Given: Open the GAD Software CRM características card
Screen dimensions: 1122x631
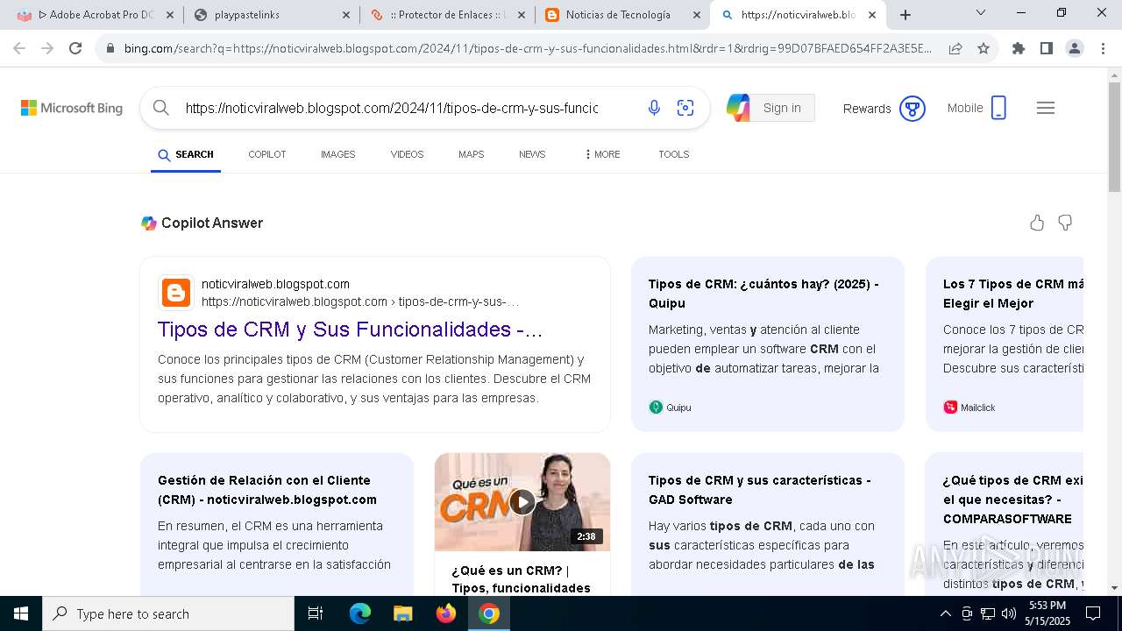Looking at the screenshot, I should [x=768, y=524].
